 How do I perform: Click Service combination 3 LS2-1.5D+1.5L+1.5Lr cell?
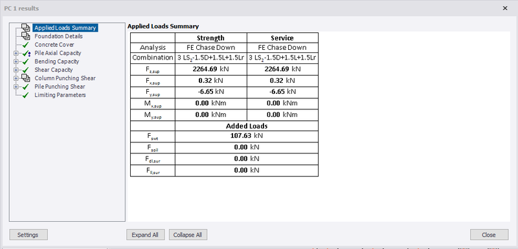[x=282, y=58]
